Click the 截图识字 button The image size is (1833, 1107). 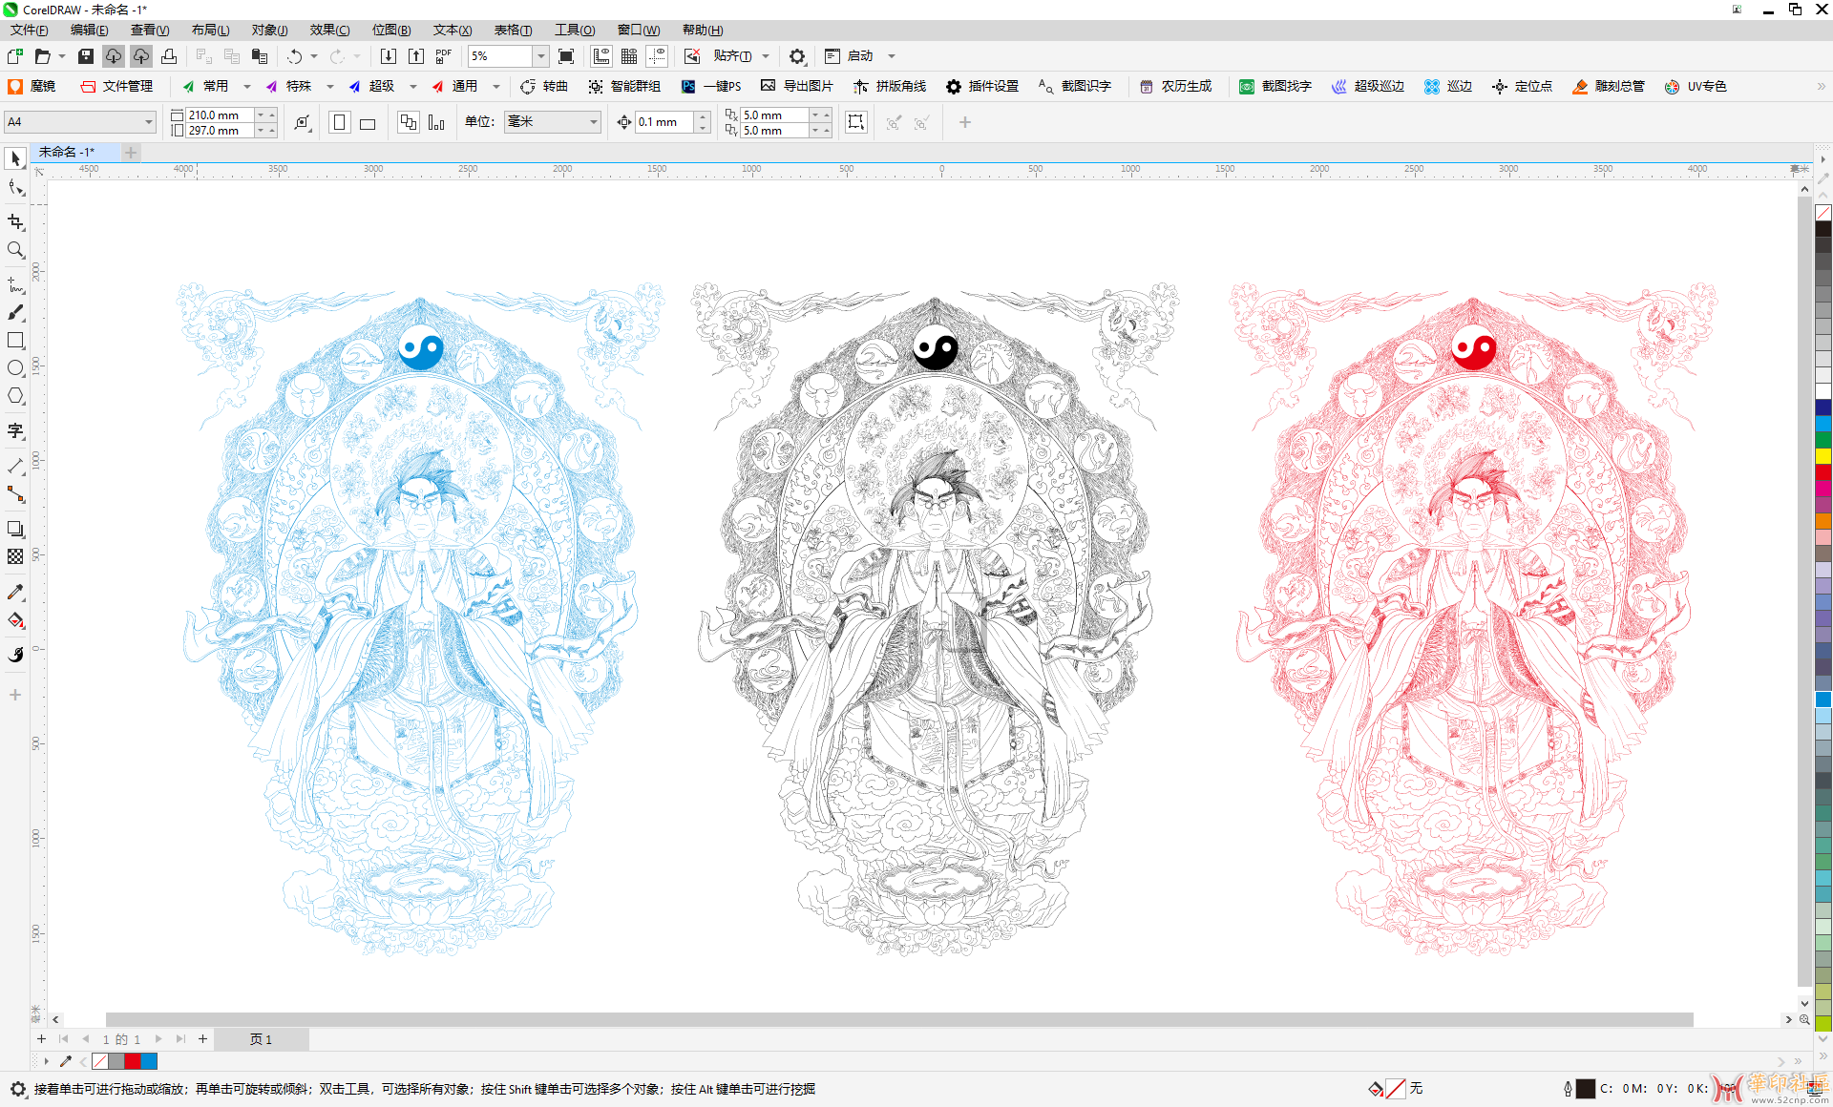[x=1075, y=87]
